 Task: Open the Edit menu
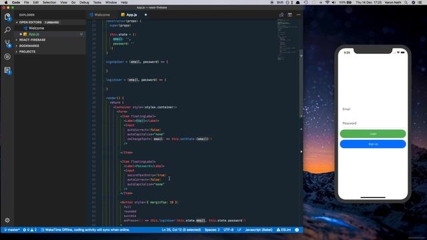point(35,2)
